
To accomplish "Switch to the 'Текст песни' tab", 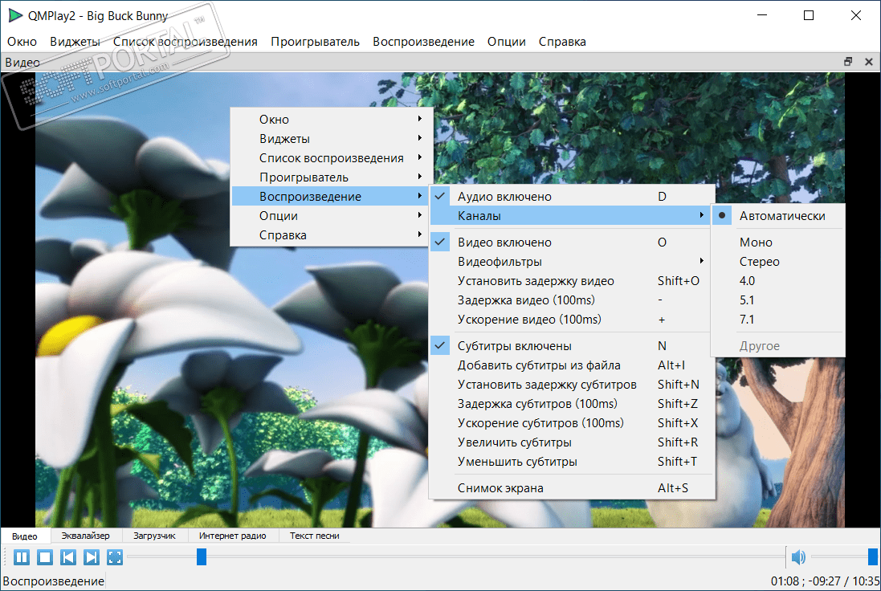I will click(315, 536).
